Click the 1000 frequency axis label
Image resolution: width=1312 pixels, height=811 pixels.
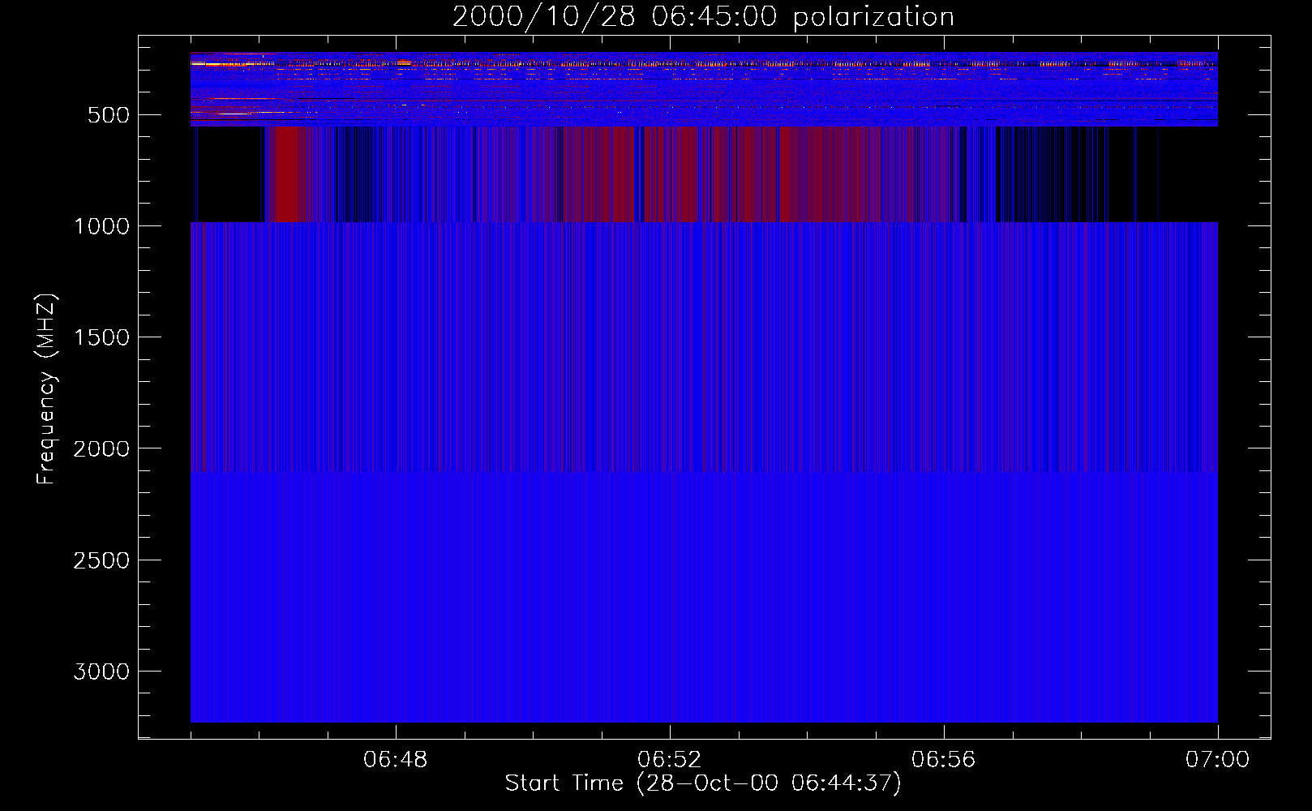(101, 226)
